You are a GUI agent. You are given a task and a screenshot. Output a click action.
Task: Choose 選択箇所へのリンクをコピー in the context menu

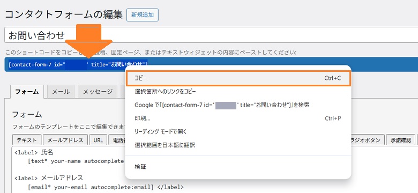point(238,92)
